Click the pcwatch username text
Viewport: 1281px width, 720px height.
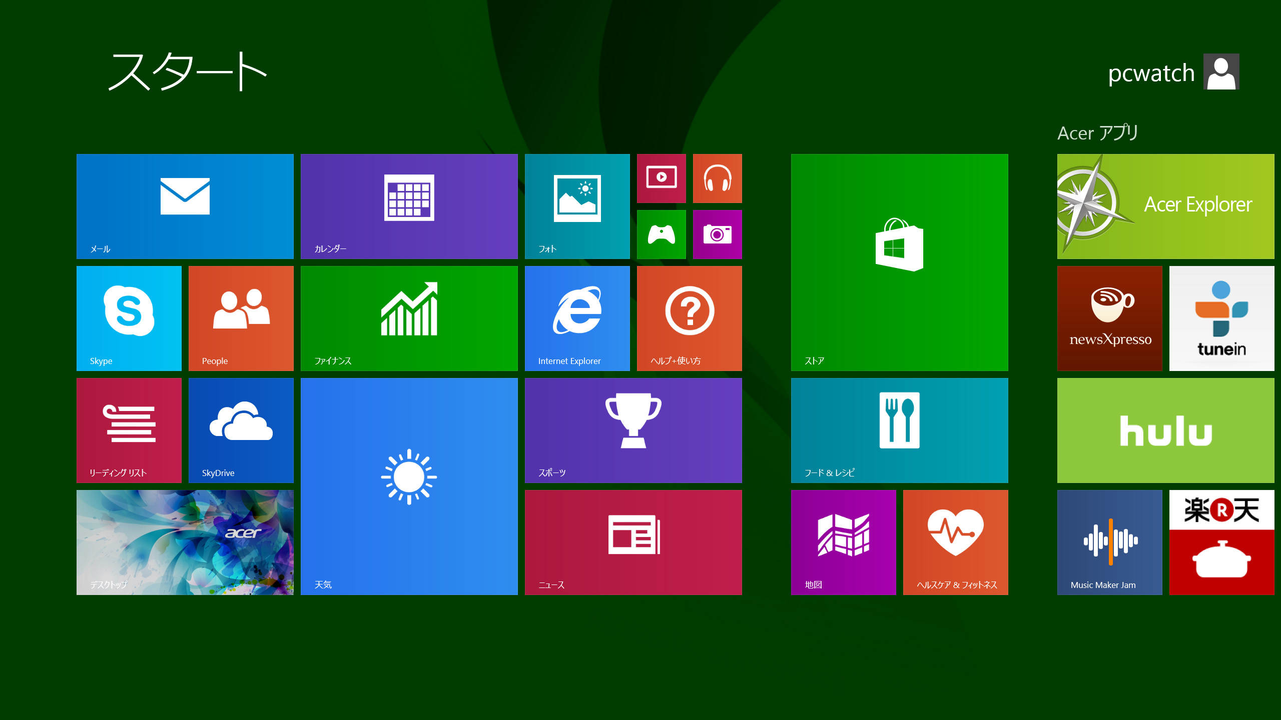pos(1151,73)
